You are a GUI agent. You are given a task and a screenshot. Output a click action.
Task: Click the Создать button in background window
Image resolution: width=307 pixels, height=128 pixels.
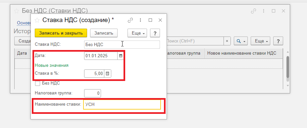(23, 41)
